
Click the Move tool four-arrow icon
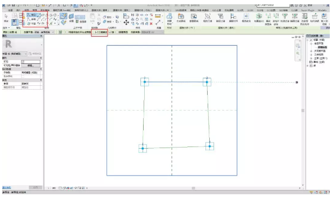[126, 23]
